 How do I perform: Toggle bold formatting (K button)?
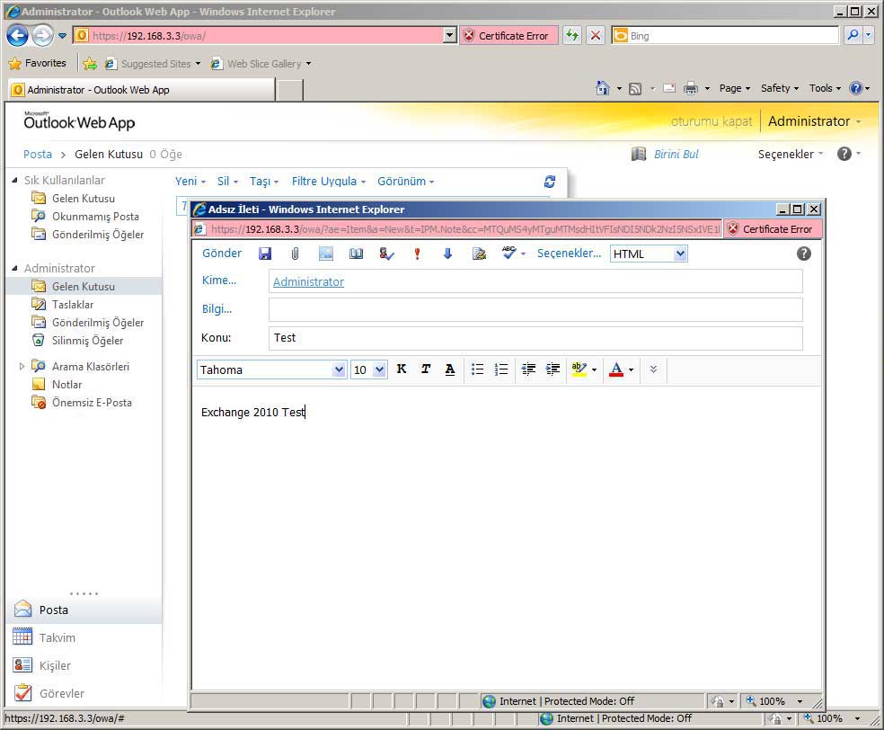402,369
